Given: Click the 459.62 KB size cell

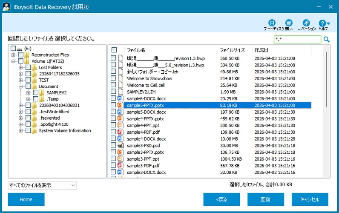Looking at the screenshot, I should click(x=230, y=119).
